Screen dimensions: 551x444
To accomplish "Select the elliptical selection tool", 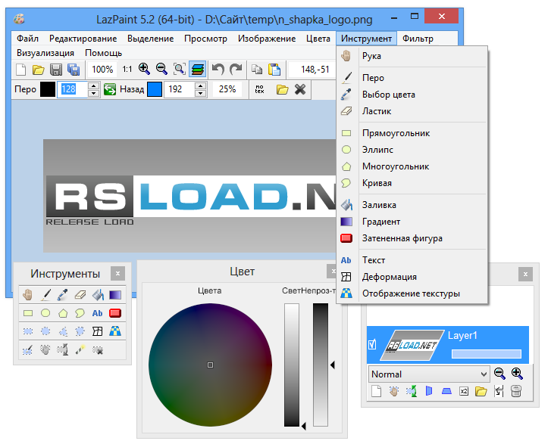I will click(45, 331).
